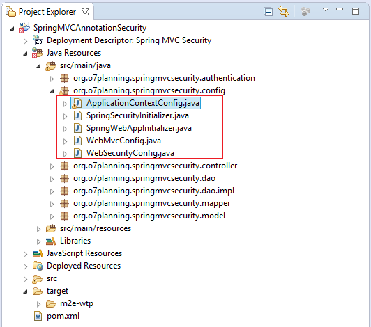This screenshot has width=371, height=327.
Task: Expand the Libraries node
Action: [38, 241]
